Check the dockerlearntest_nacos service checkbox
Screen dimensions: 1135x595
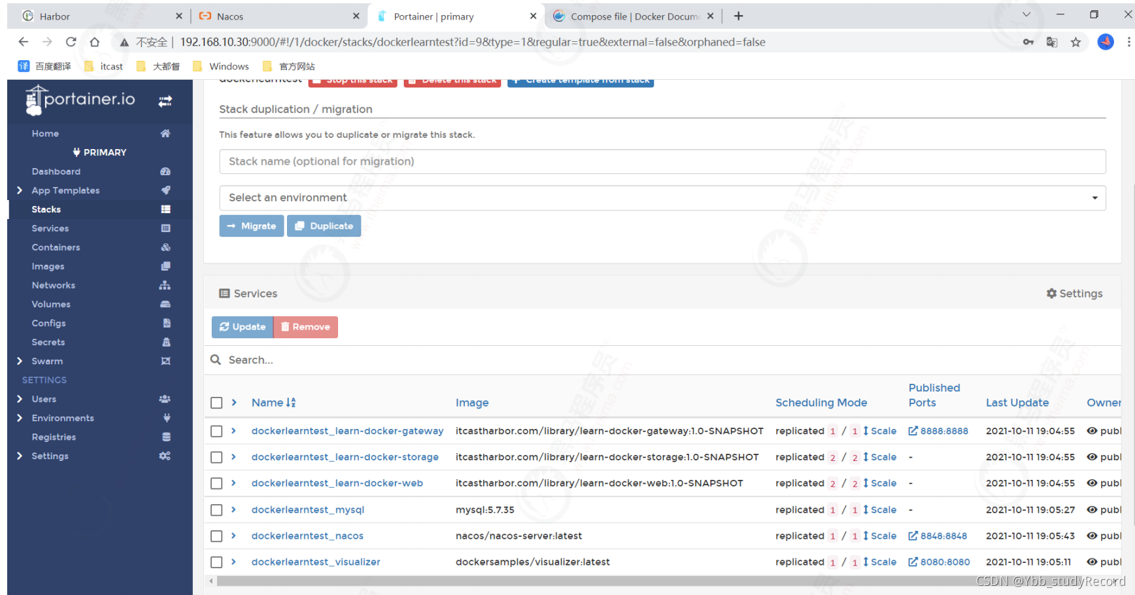pyautogui.click(x=216, y=536)
